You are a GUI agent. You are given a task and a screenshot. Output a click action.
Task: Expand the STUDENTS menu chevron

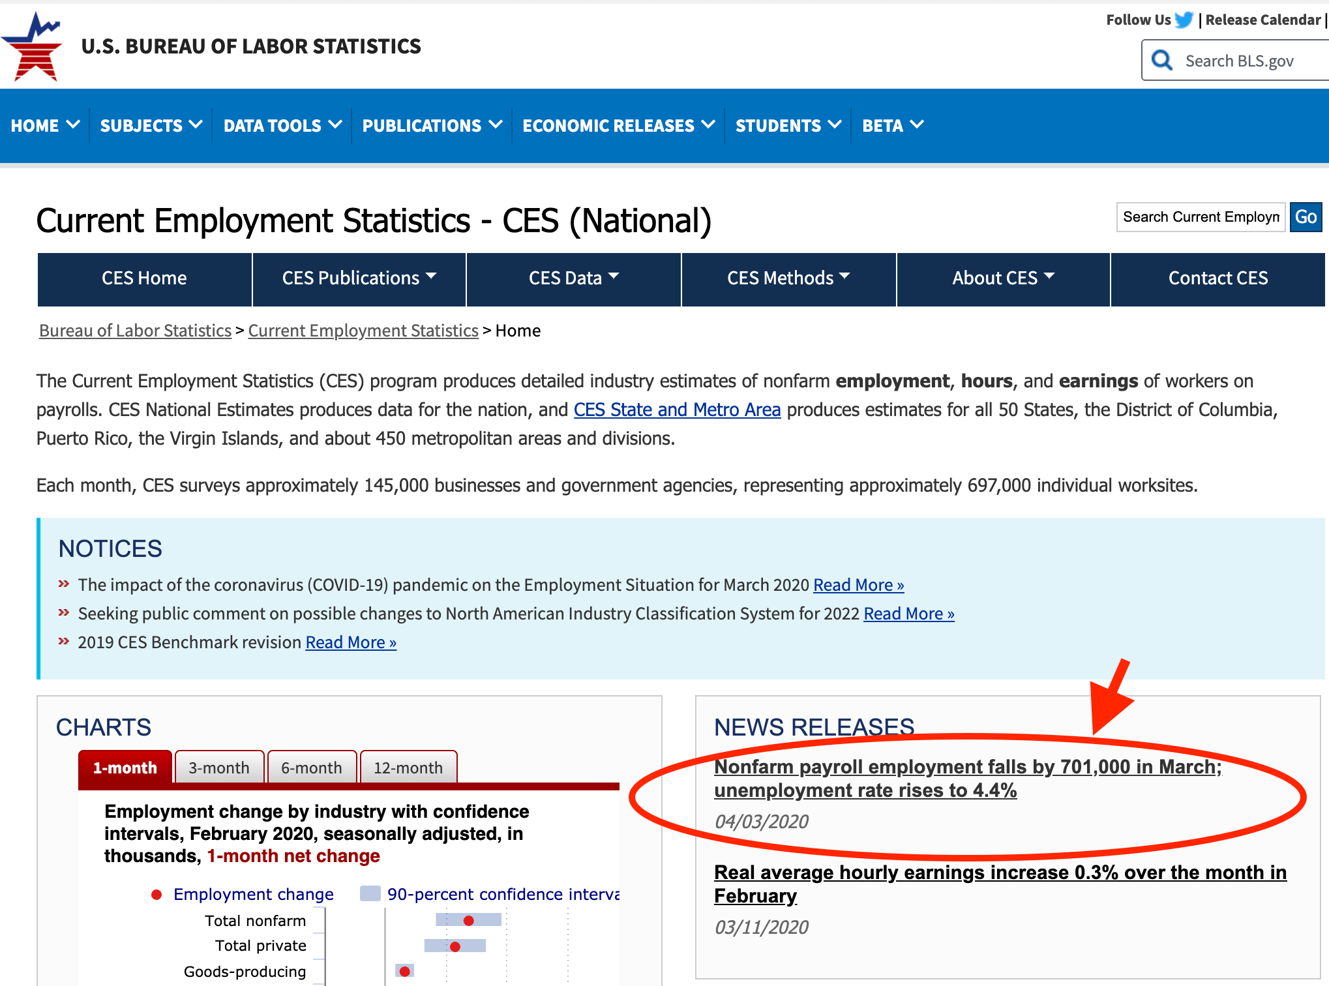coord(835,124)
